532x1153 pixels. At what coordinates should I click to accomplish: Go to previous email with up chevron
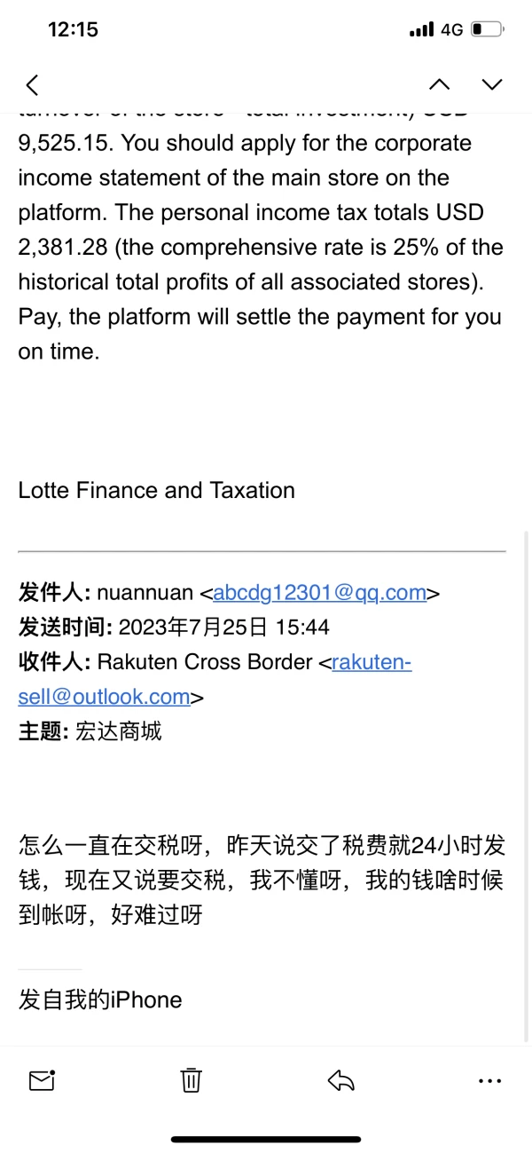pos(439,84)
